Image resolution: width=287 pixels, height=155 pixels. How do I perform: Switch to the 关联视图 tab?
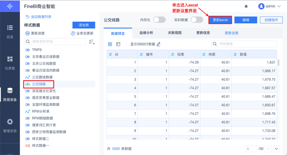pyautogui.click(x=175, y=33)
